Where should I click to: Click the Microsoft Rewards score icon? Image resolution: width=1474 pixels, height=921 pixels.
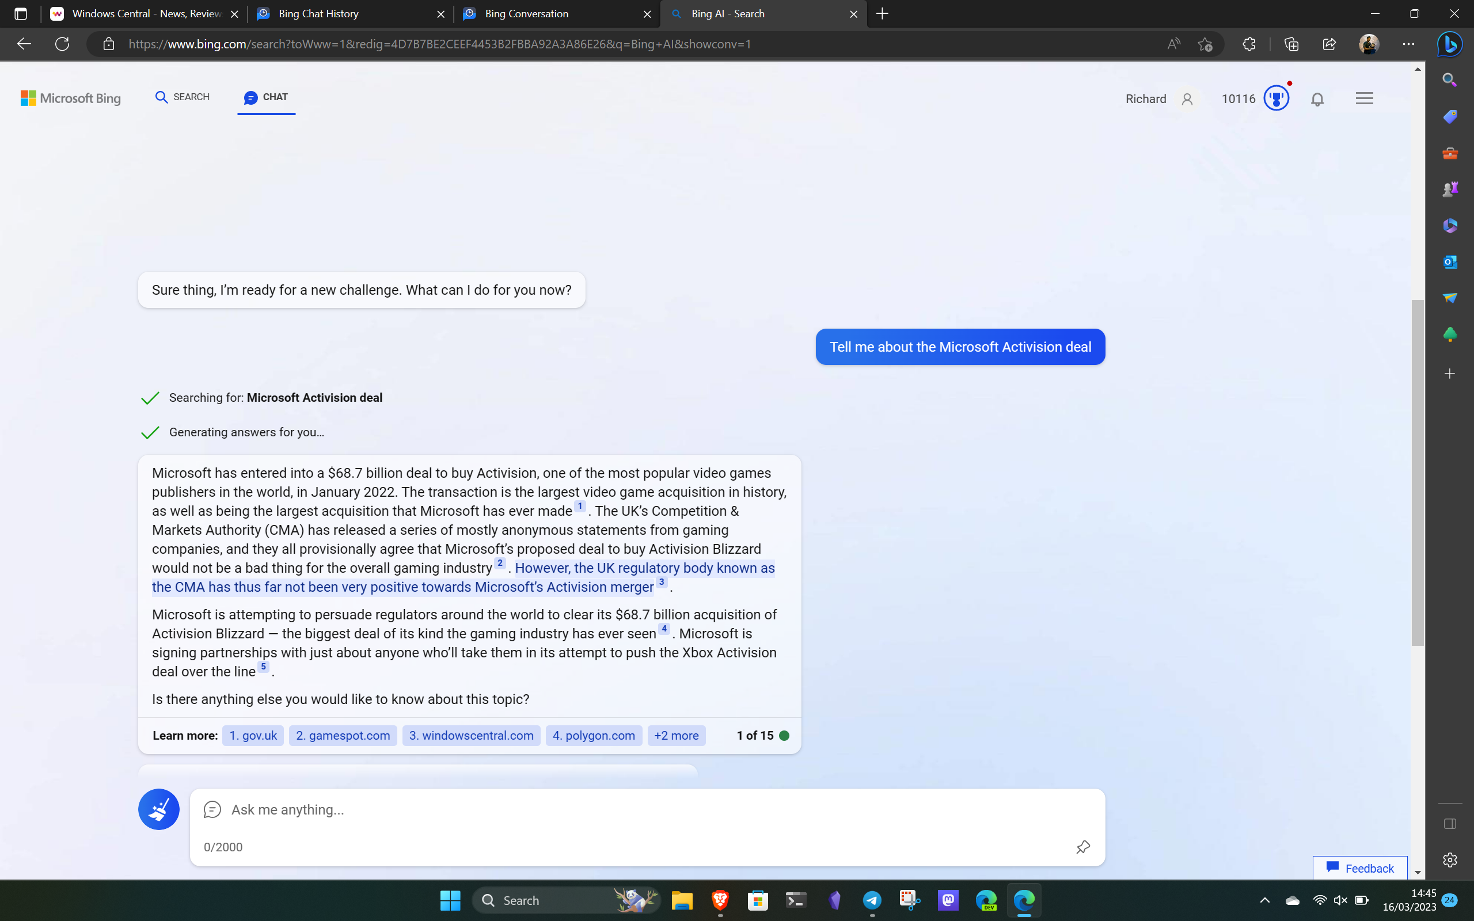point(1275,98)
